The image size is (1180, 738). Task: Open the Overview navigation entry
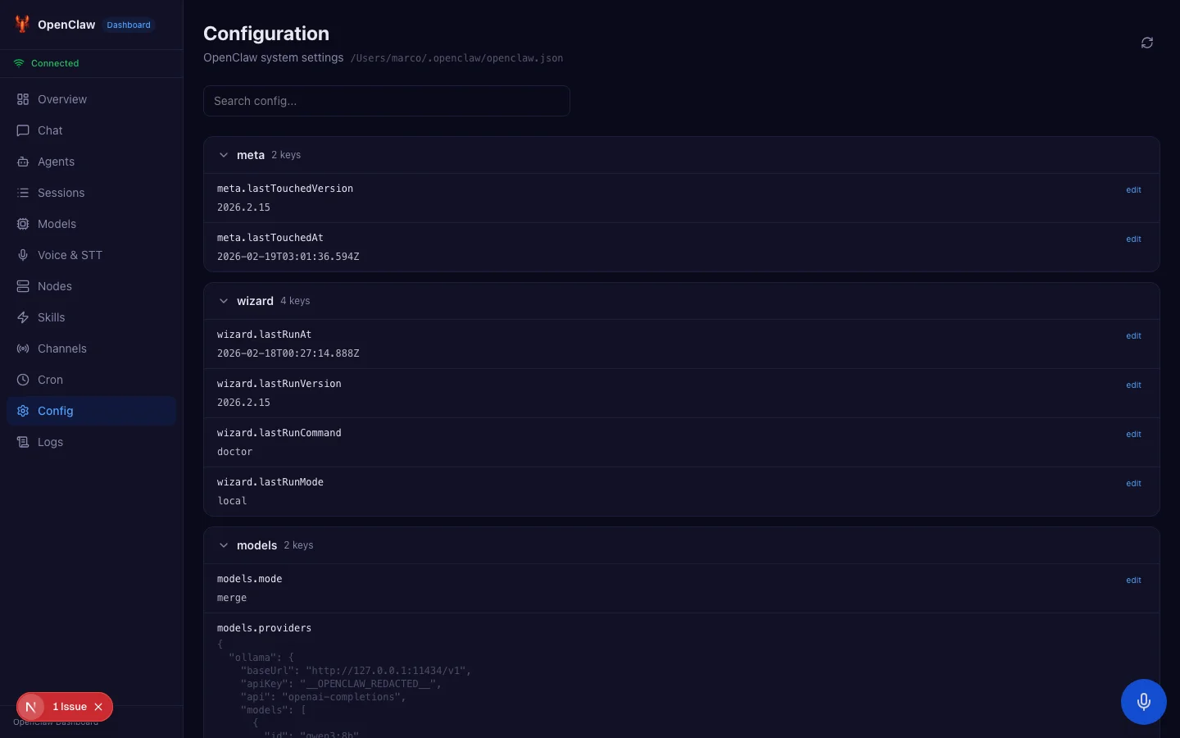61,99
